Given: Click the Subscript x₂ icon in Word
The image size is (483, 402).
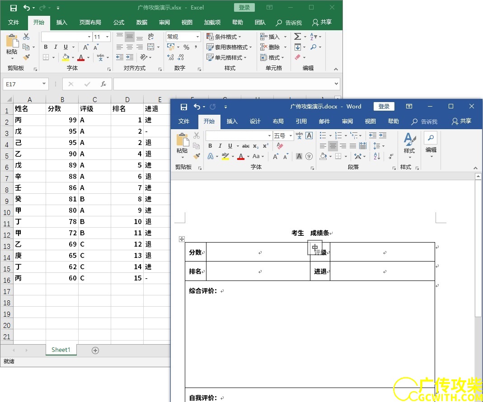Looking at the screenshot, I should 256,146.
